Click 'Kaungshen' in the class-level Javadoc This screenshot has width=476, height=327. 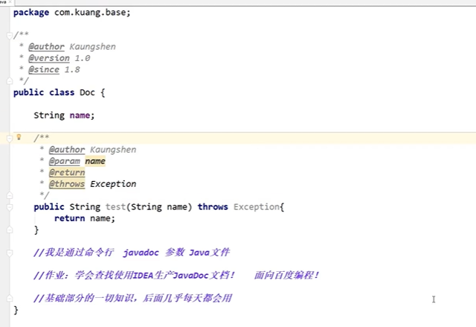tap(92, 47)
